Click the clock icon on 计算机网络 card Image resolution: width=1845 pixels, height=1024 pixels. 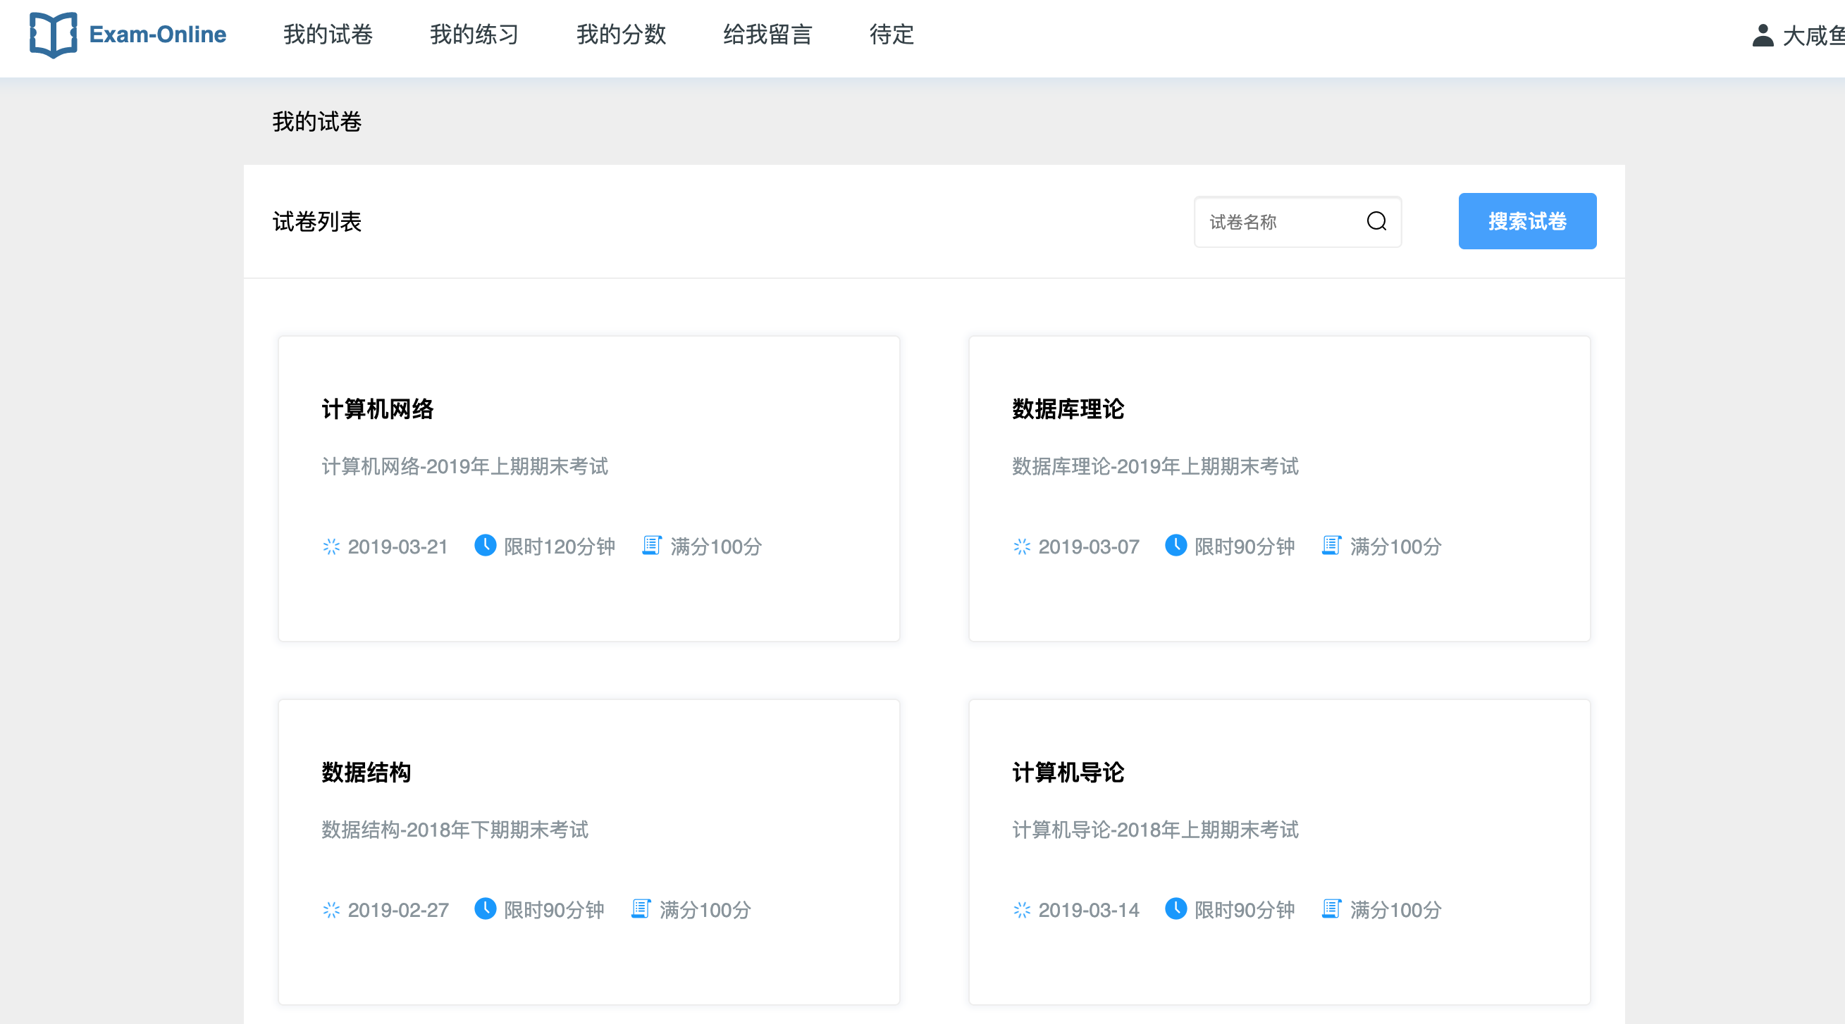pos(485,545)
